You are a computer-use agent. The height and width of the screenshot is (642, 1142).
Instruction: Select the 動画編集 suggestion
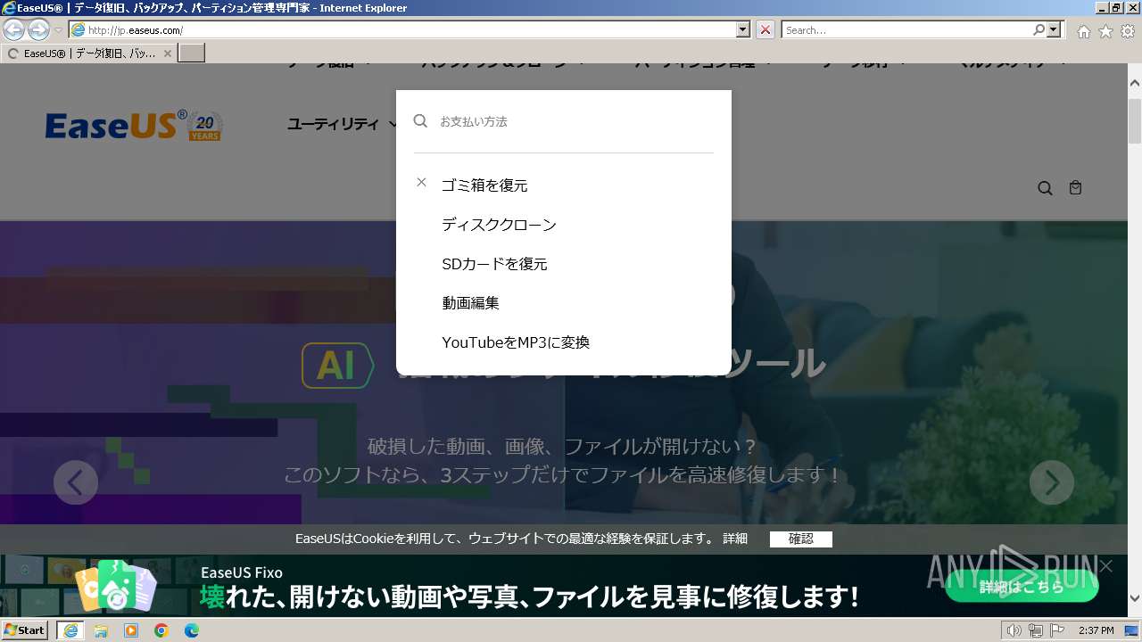pyautogui.click(x=470, y=303)
